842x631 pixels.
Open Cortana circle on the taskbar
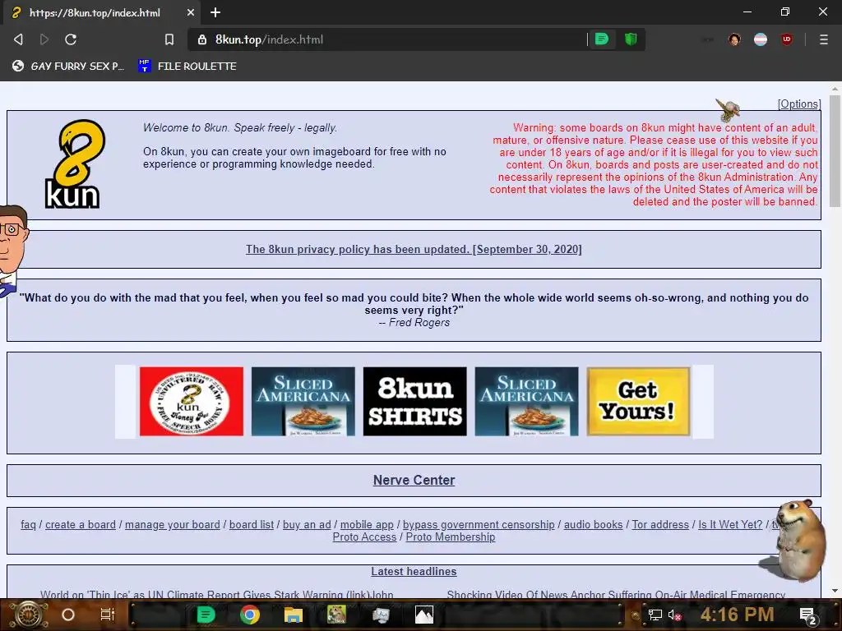pos(68,615)
